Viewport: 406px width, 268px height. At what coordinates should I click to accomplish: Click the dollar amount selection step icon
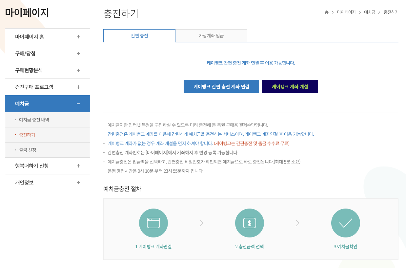tap(250, 223)
